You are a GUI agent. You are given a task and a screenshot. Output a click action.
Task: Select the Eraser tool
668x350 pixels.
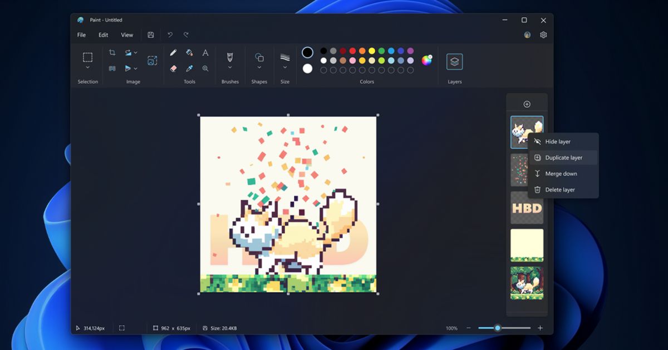[x=173, y=68]
